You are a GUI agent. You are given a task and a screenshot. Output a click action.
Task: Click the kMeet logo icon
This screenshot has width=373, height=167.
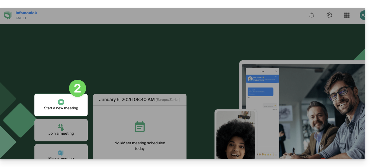(8, 15)
